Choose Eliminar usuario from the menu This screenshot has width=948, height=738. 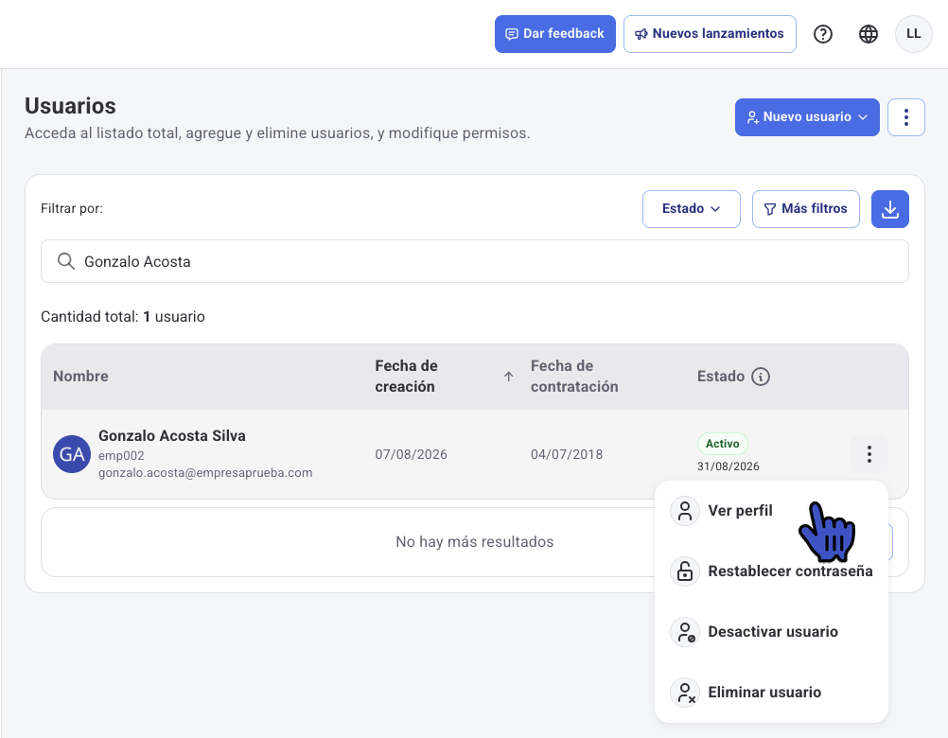(x=771, y=692)
